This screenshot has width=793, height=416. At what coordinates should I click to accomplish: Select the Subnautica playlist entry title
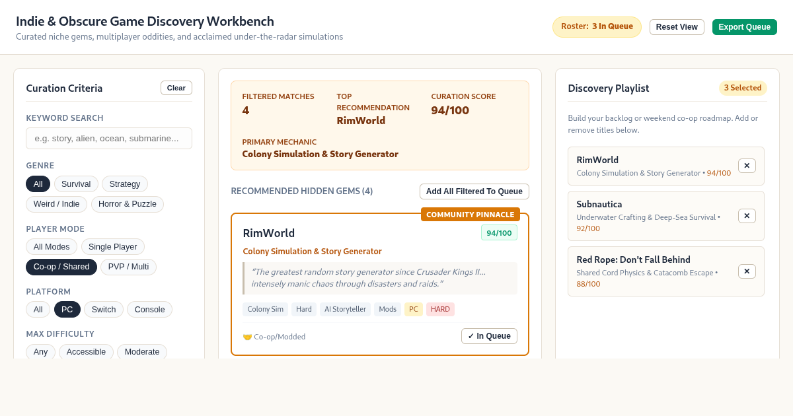tap(599, 204)
